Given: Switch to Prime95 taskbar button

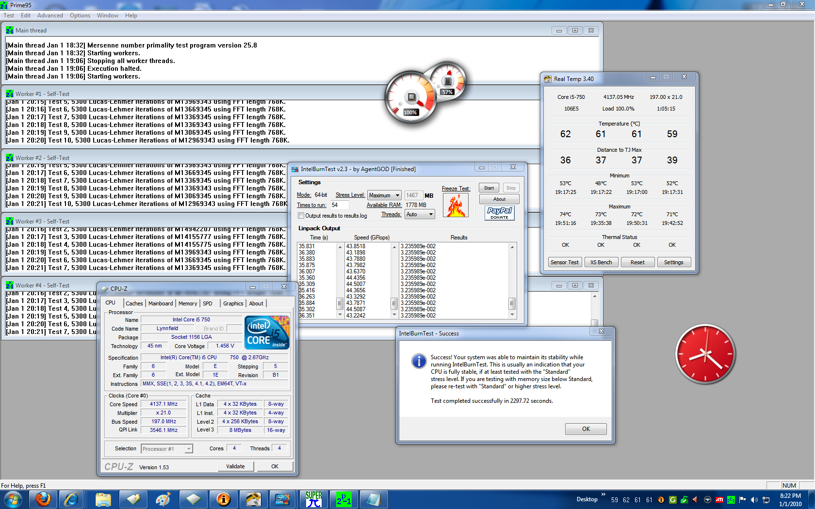Looking at the screenshot, I should (x=344, y=499).
